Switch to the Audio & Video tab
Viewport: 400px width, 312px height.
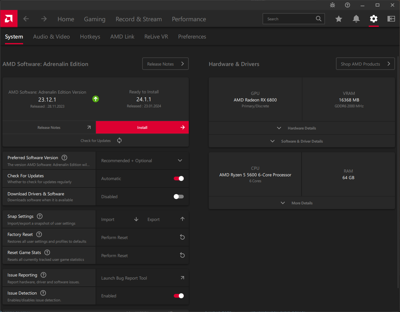[x=52, y=37]
